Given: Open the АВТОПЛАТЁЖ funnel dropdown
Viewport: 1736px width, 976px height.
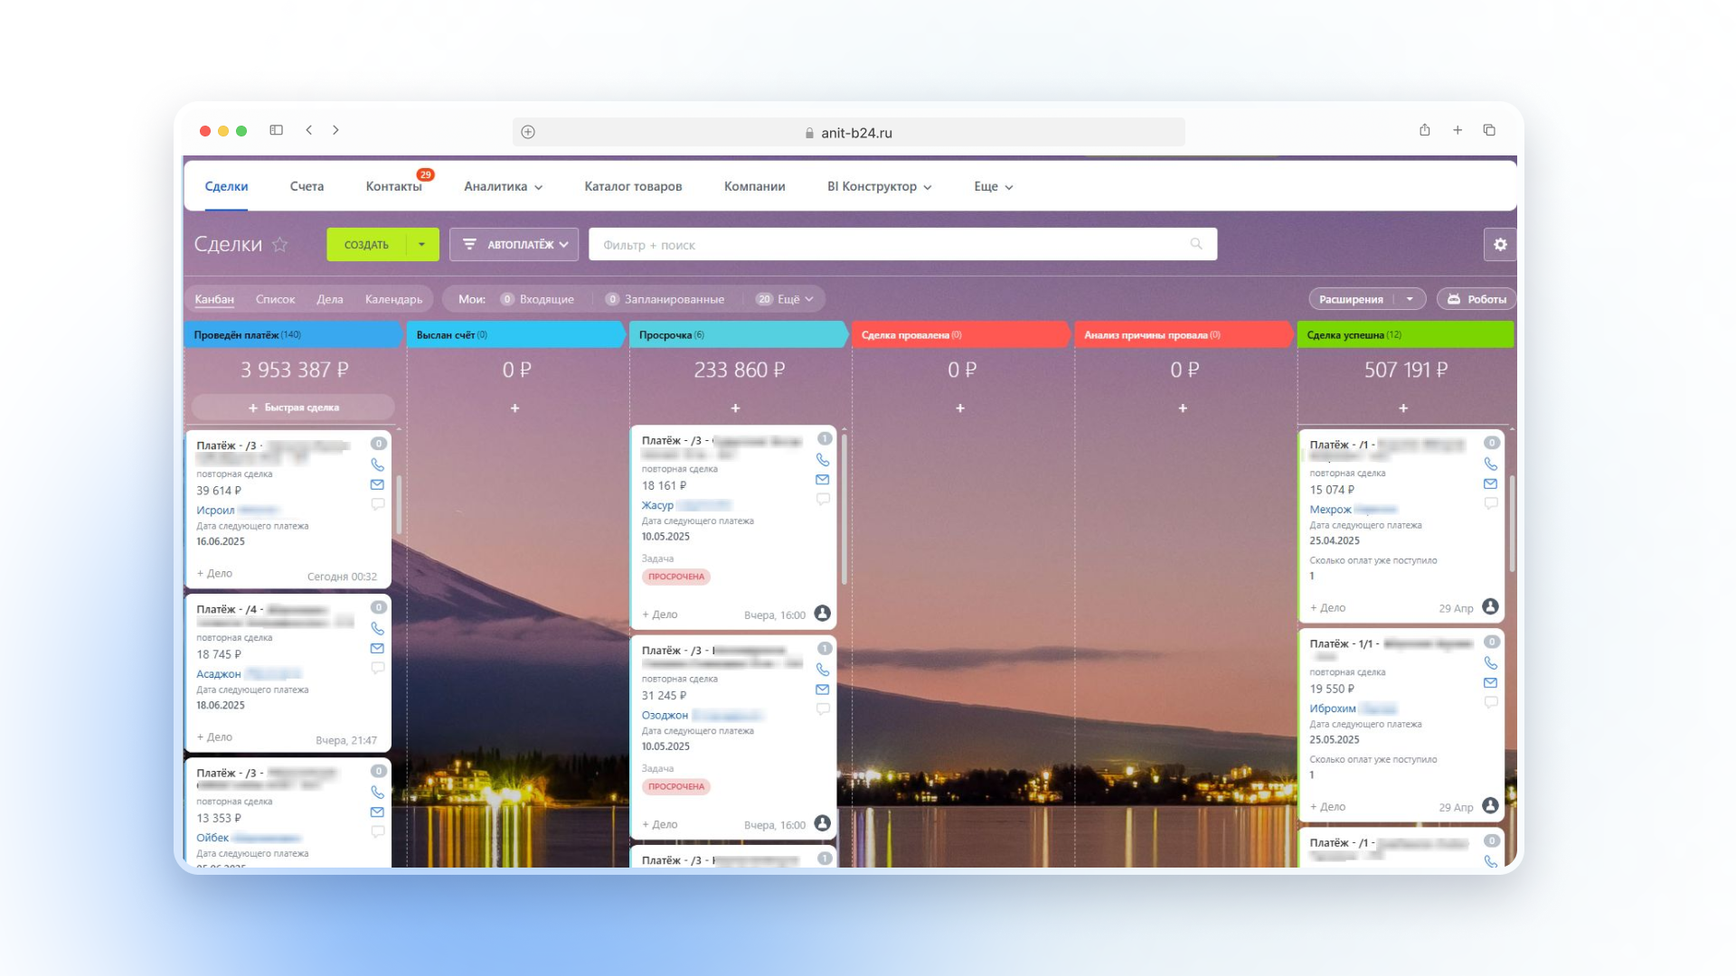Looking at the screenshot, I should 514,245.
